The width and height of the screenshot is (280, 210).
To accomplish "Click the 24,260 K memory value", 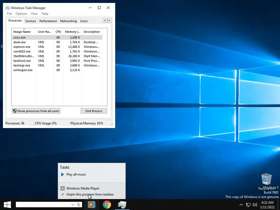I will 74,56.
